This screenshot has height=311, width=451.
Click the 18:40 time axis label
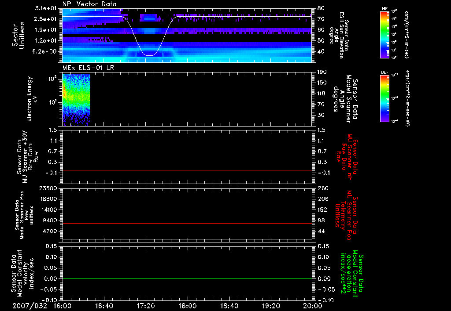229,306
